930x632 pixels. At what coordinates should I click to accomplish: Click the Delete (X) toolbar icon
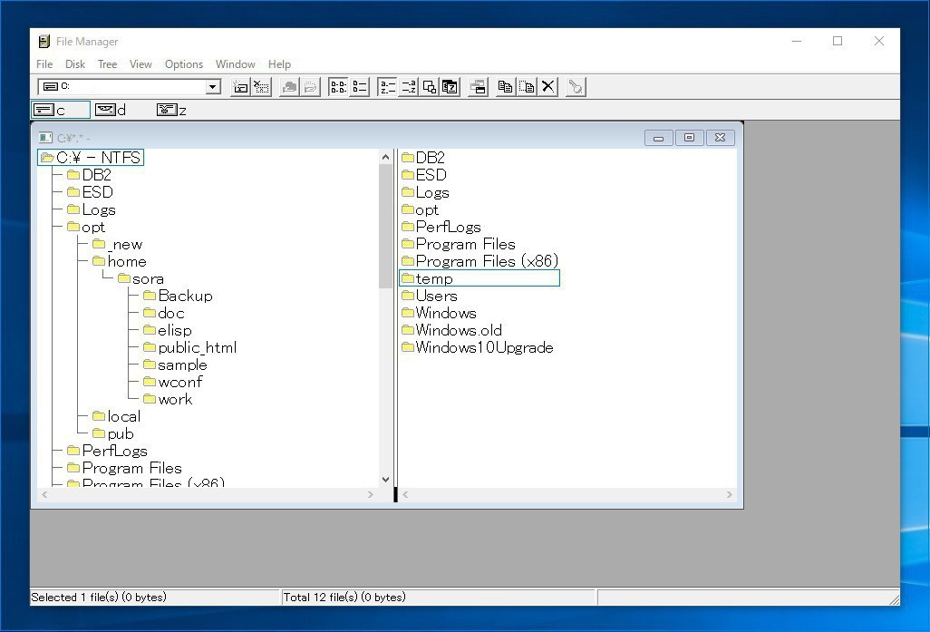click(548, 87)
